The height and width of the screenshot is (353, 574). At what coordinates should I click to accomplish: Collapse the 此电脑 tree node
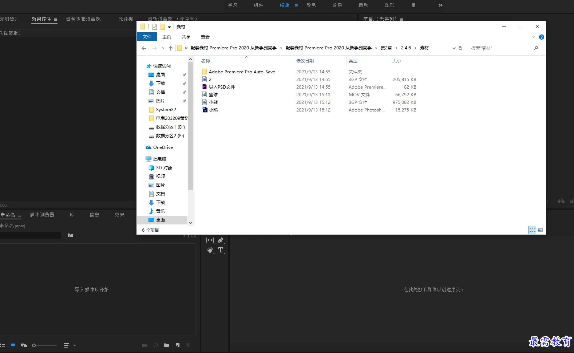click(x=141, y=159)
